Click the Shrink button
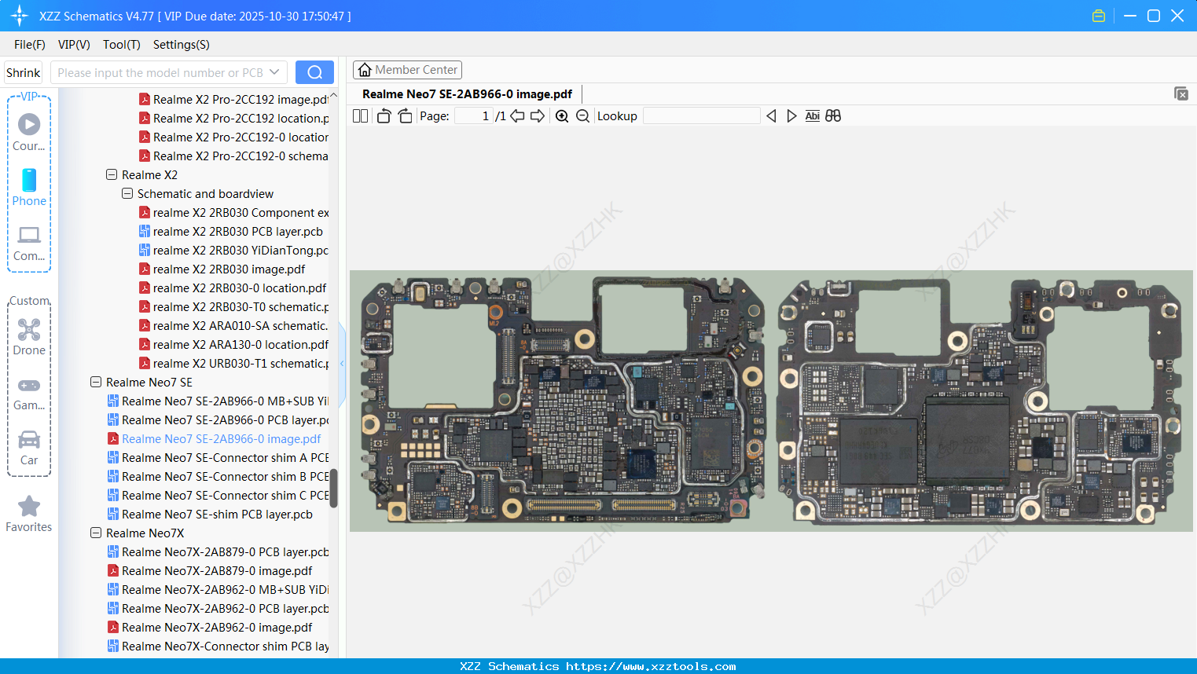1197x674 pixels. [23, 71]
